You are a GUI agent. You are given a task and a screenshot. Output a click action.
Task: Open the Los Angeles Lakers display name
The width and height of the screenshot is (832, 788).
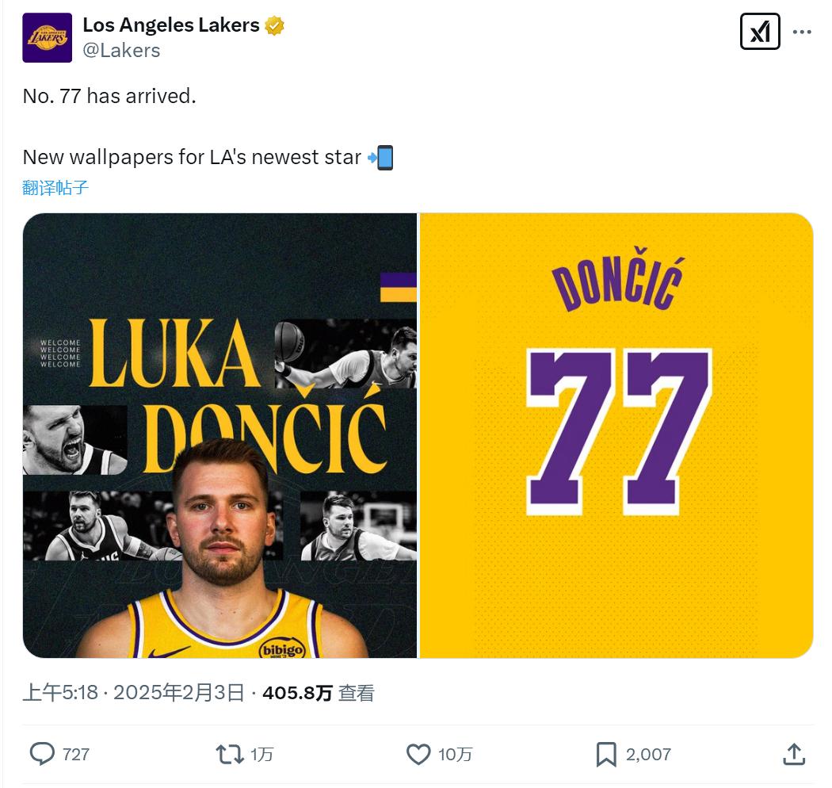[171, 25]
